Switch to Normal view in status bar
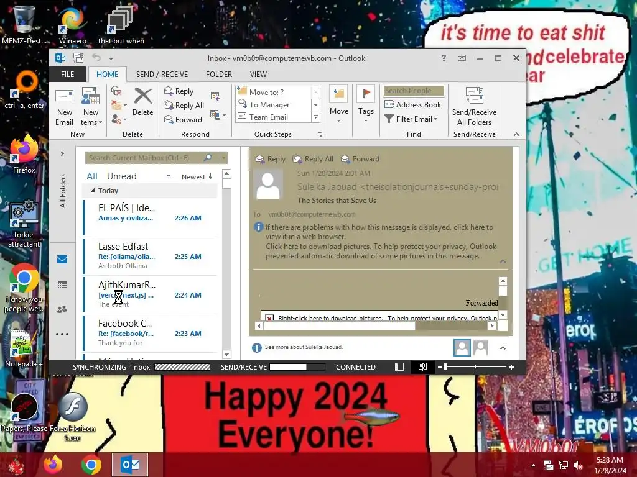Viewport: 637px width, 477px height. coord(399,366)
